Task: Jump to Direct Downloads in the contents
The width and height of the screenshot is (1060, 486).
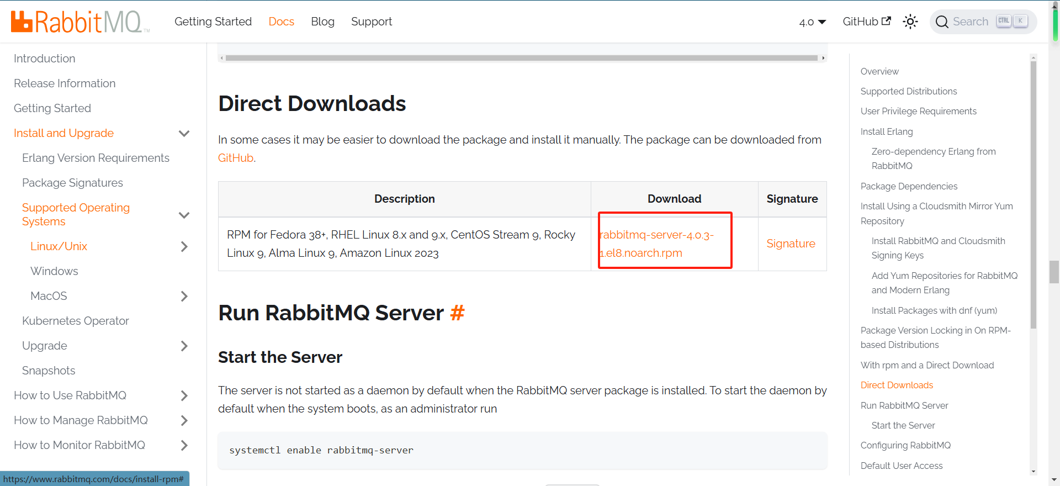Action: pos(897,385)
